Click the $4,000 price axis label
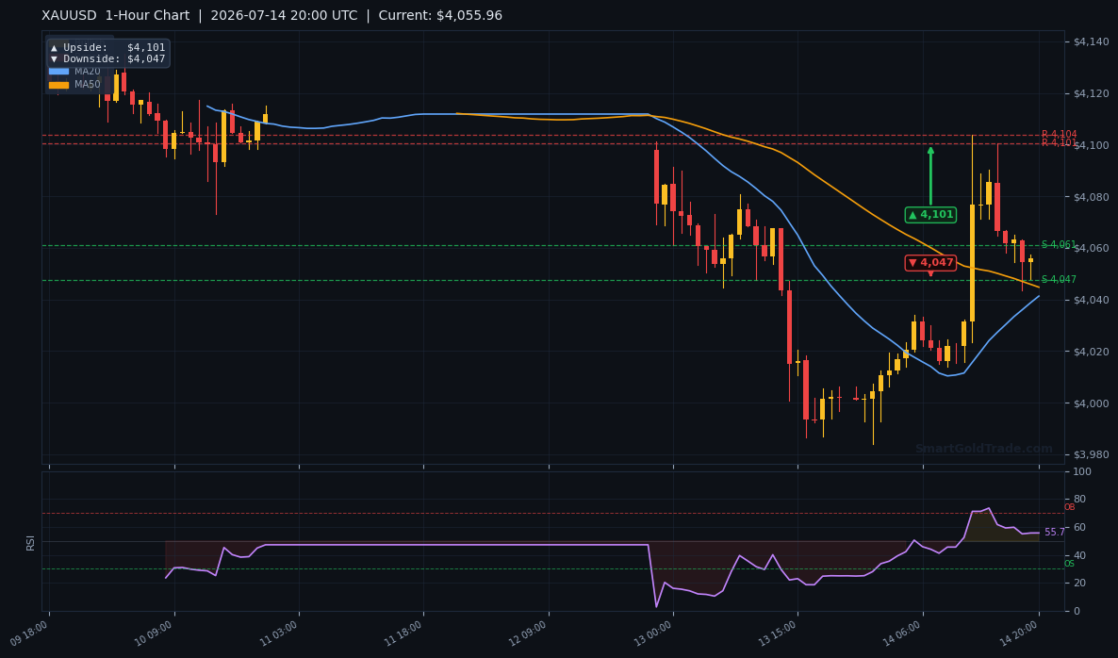 (x=1091, y=403)
